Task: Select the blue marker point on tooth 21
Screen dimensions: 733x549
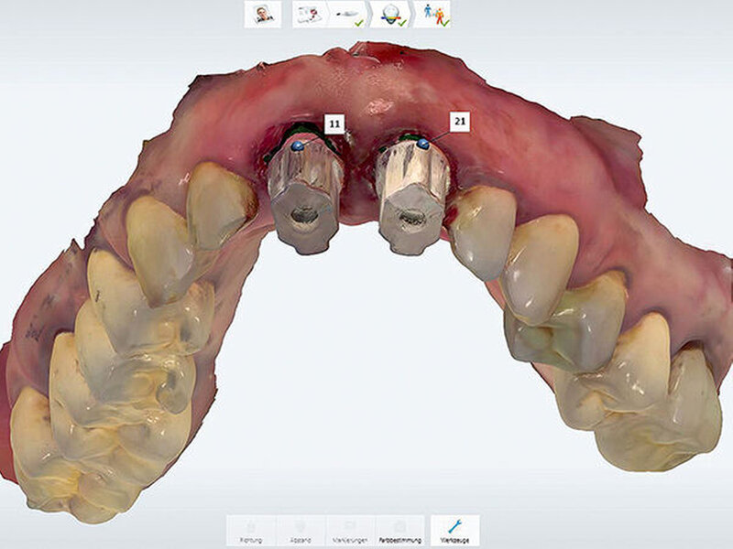Action: [422, 144]
